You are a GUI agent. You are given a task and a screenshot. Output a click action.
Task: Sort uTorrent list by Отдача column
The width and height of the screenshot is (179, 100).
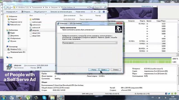(x=142, y=21)
